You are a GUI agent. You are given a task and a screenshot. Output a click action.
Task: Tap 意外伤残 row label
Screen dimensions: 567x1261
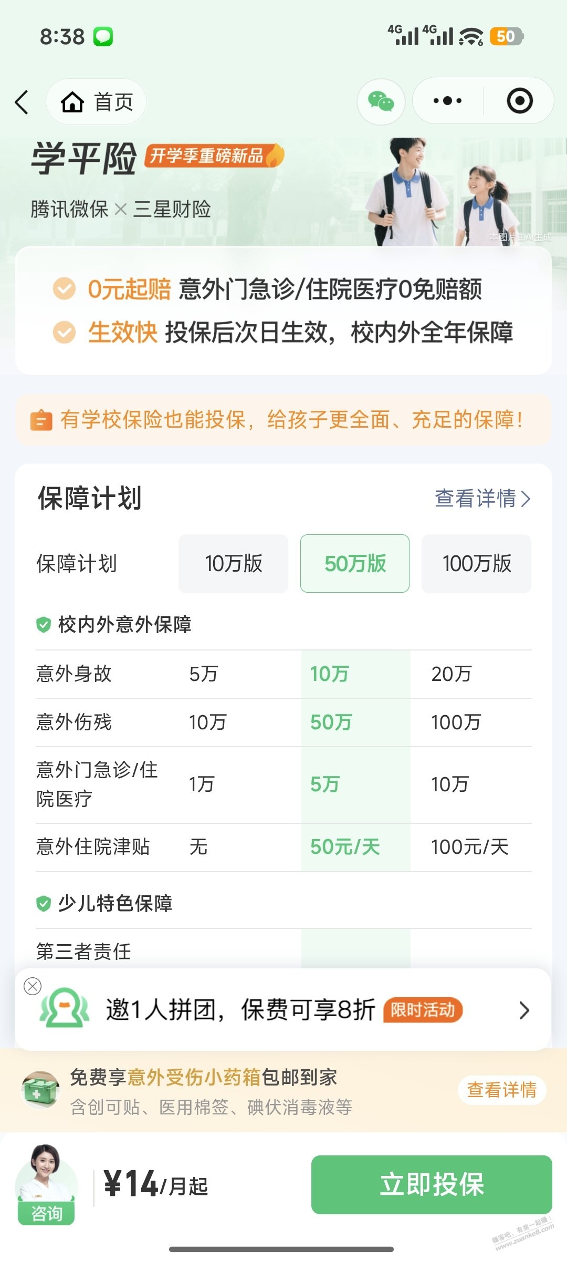(x=73, y=722)
